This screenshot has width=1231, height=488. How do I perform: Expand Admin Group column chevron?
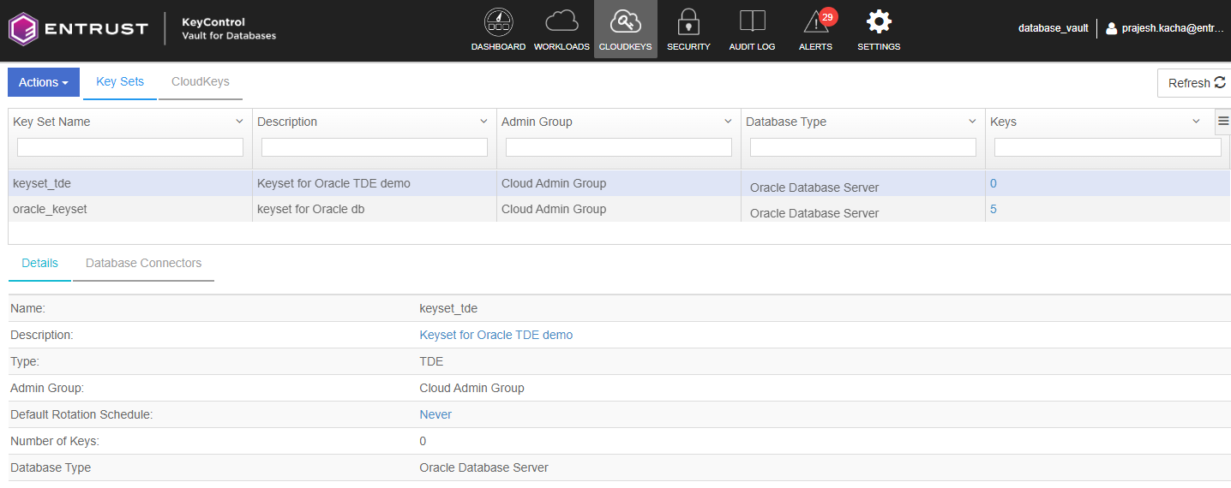click(728, 122)
